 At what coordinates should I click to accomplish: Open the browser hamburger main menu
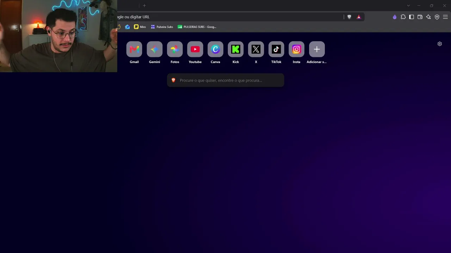pos(445,17)
